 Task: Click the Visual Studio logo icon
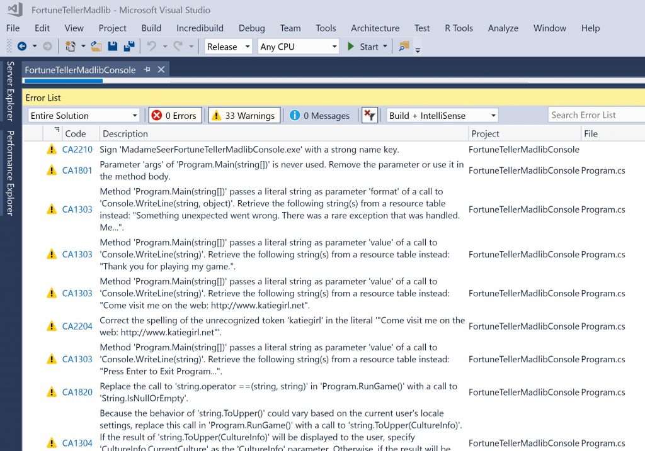pyautogui.click(x=15, y=10)
